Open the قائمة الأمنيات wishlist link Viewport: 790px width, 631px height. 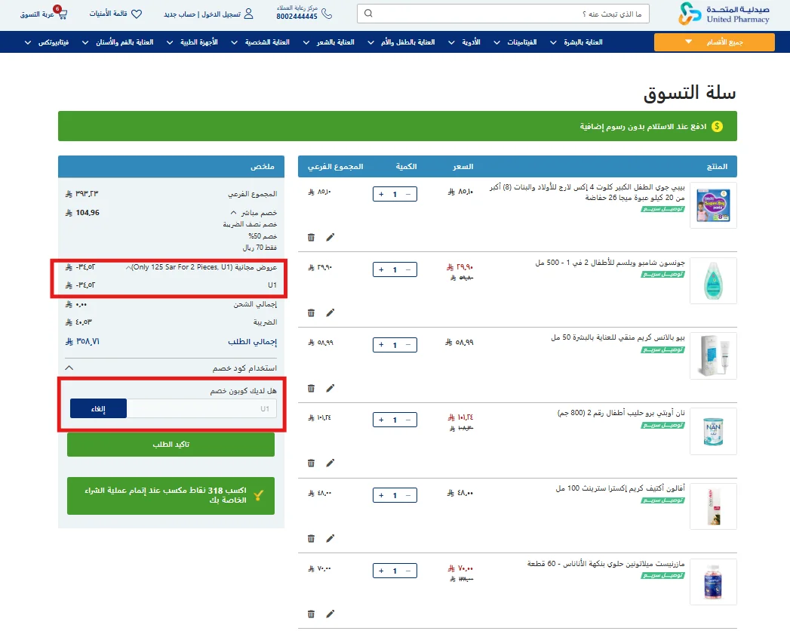(x=109, y=14)
